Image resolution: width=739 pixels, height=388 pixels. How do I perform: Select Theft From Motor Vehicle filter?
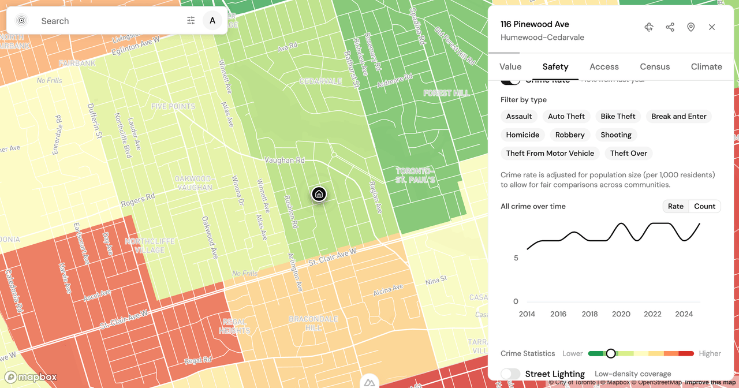[x=550, y=154]
